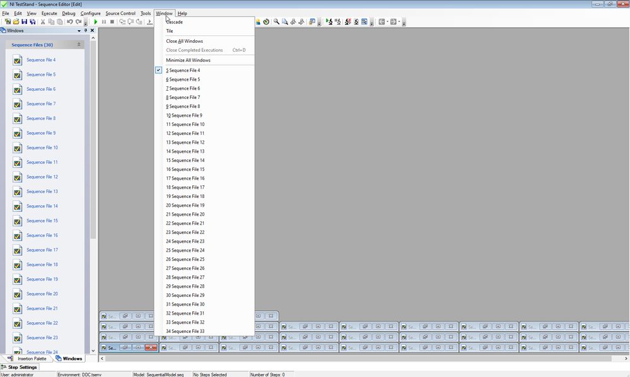Click the Navigate Forward arrow icon
630x377 pixels.
coord(394,21)
